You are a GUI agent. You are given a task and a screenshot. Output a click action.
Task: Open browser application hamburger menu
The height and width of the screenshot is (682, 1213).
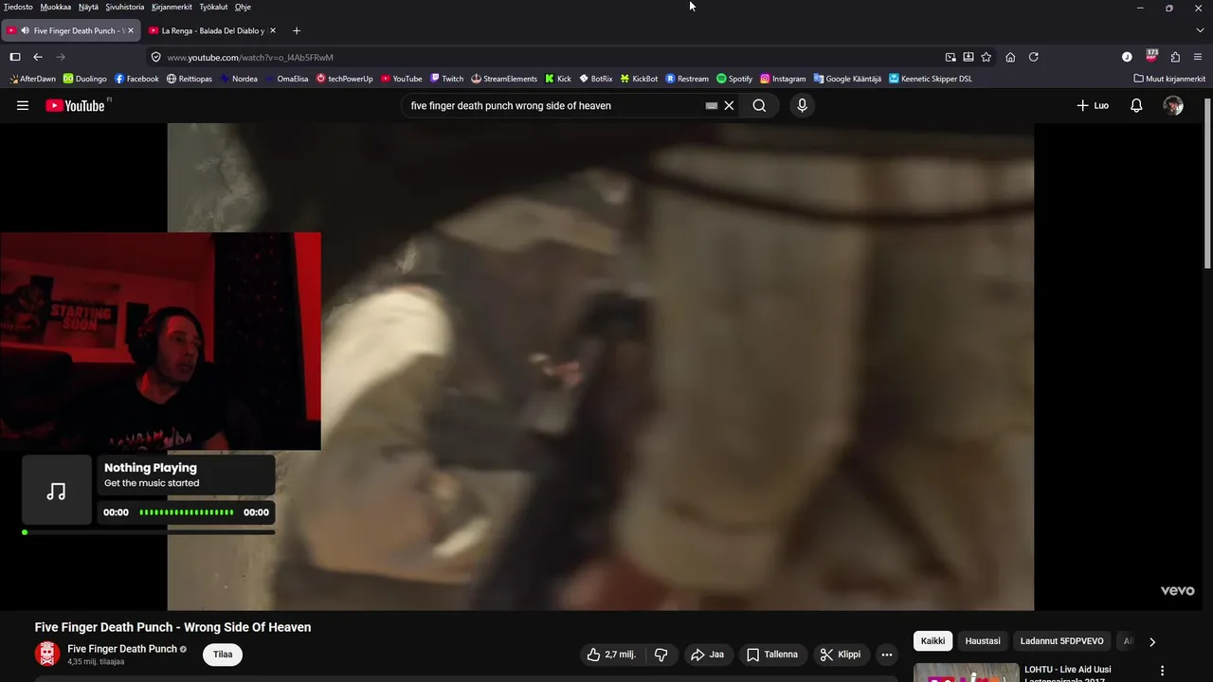tap(1199, 57)
